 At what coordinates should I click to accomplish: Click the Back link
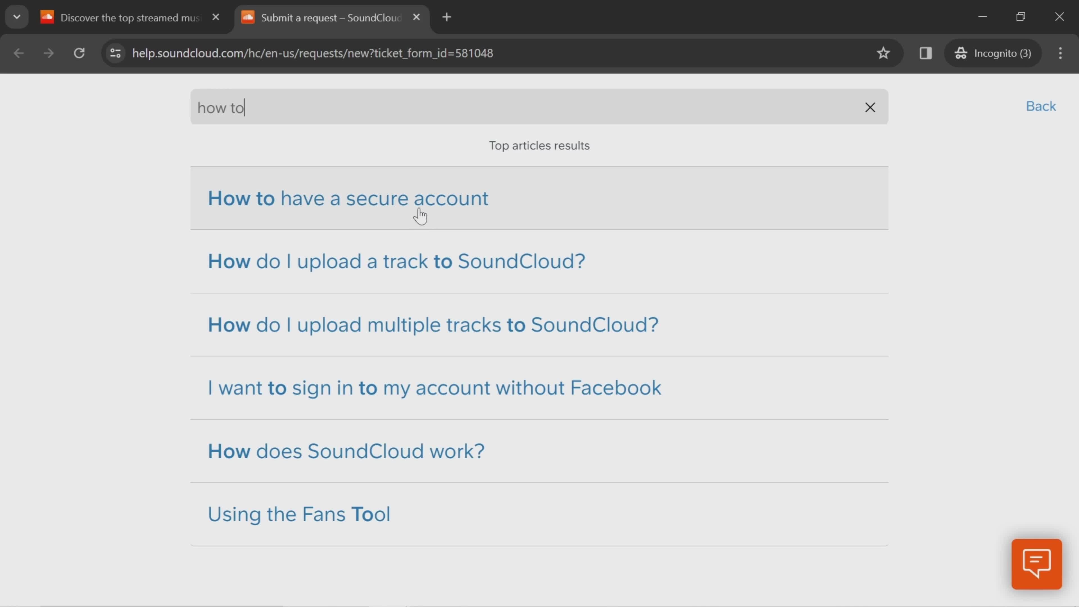point(1041,107)
